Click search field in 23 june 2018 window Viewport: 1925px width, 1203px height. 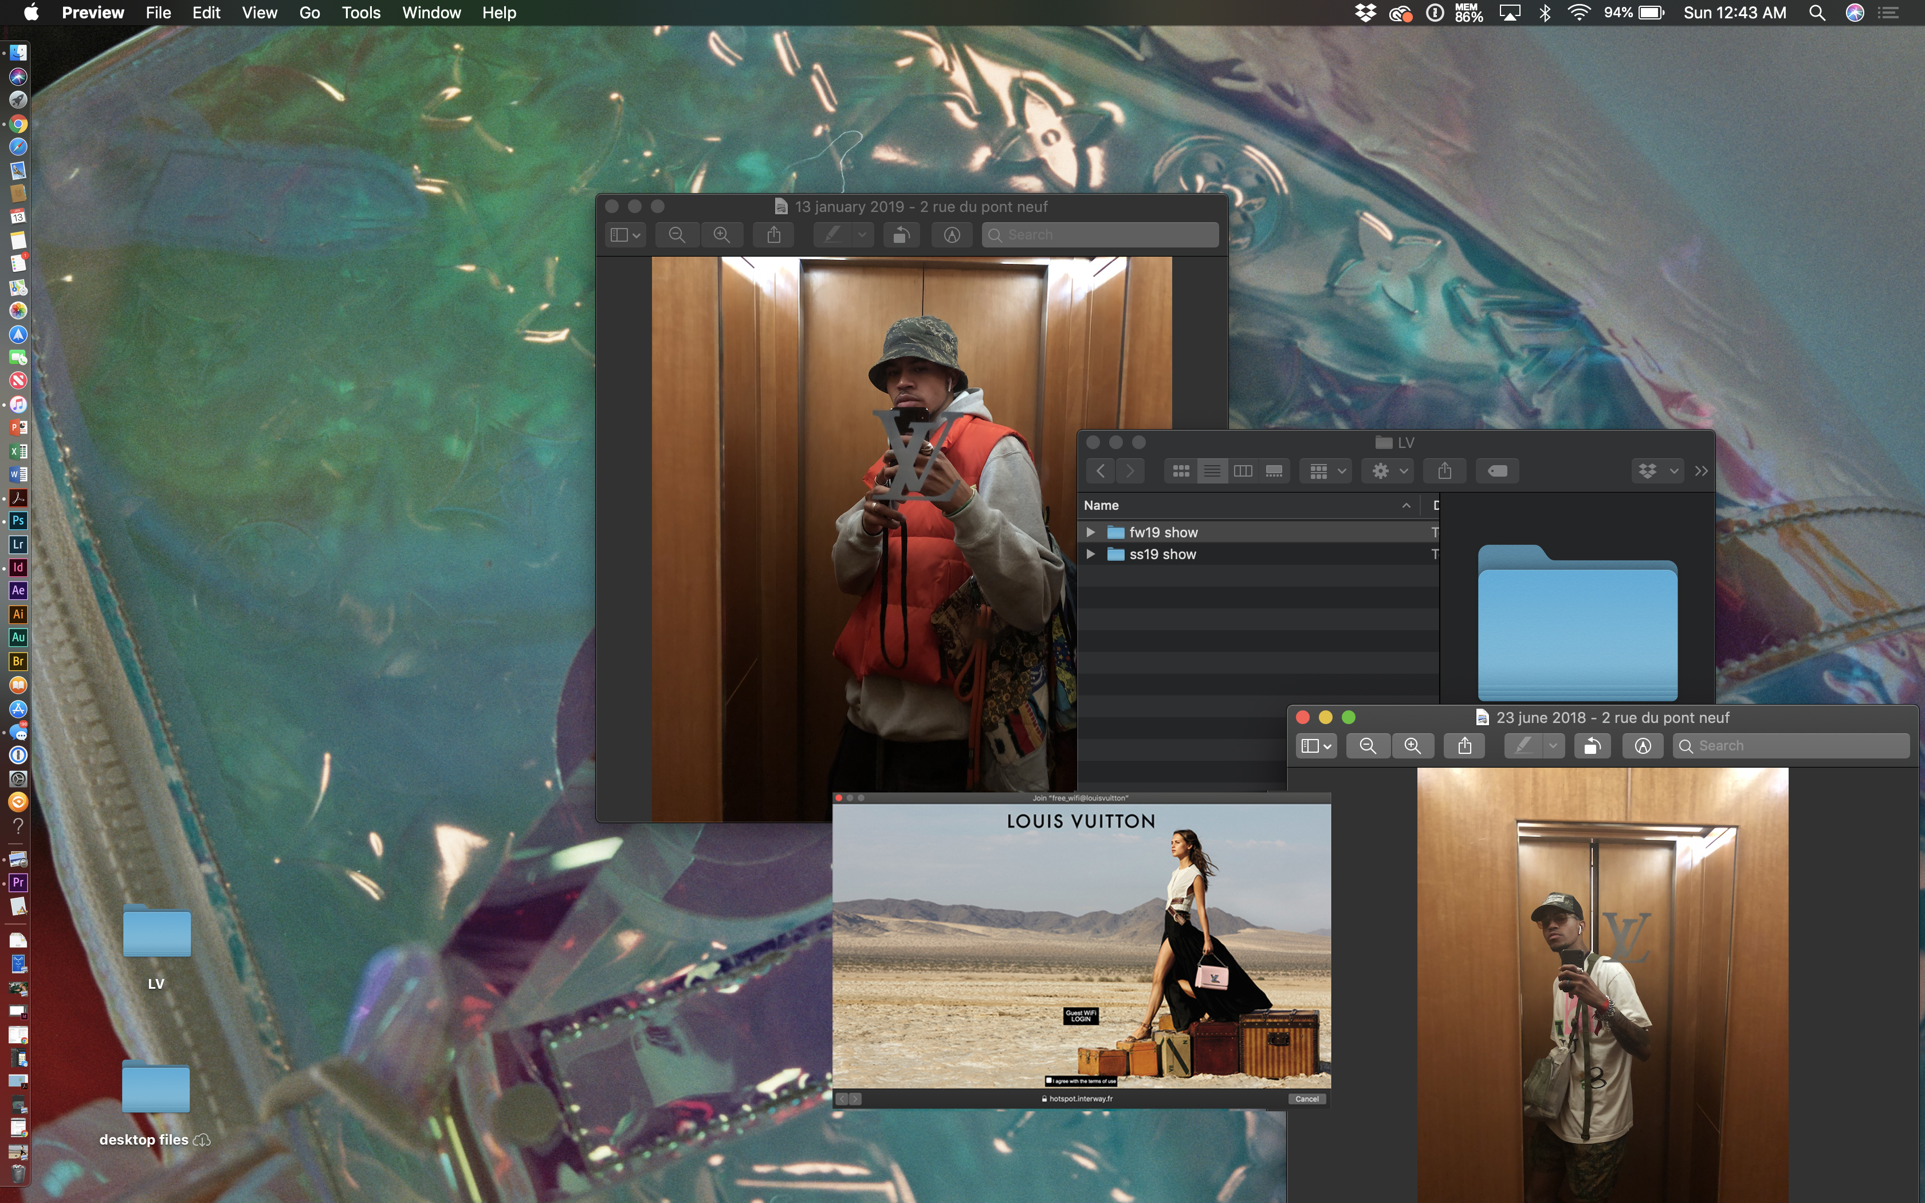coord(1792,745)
